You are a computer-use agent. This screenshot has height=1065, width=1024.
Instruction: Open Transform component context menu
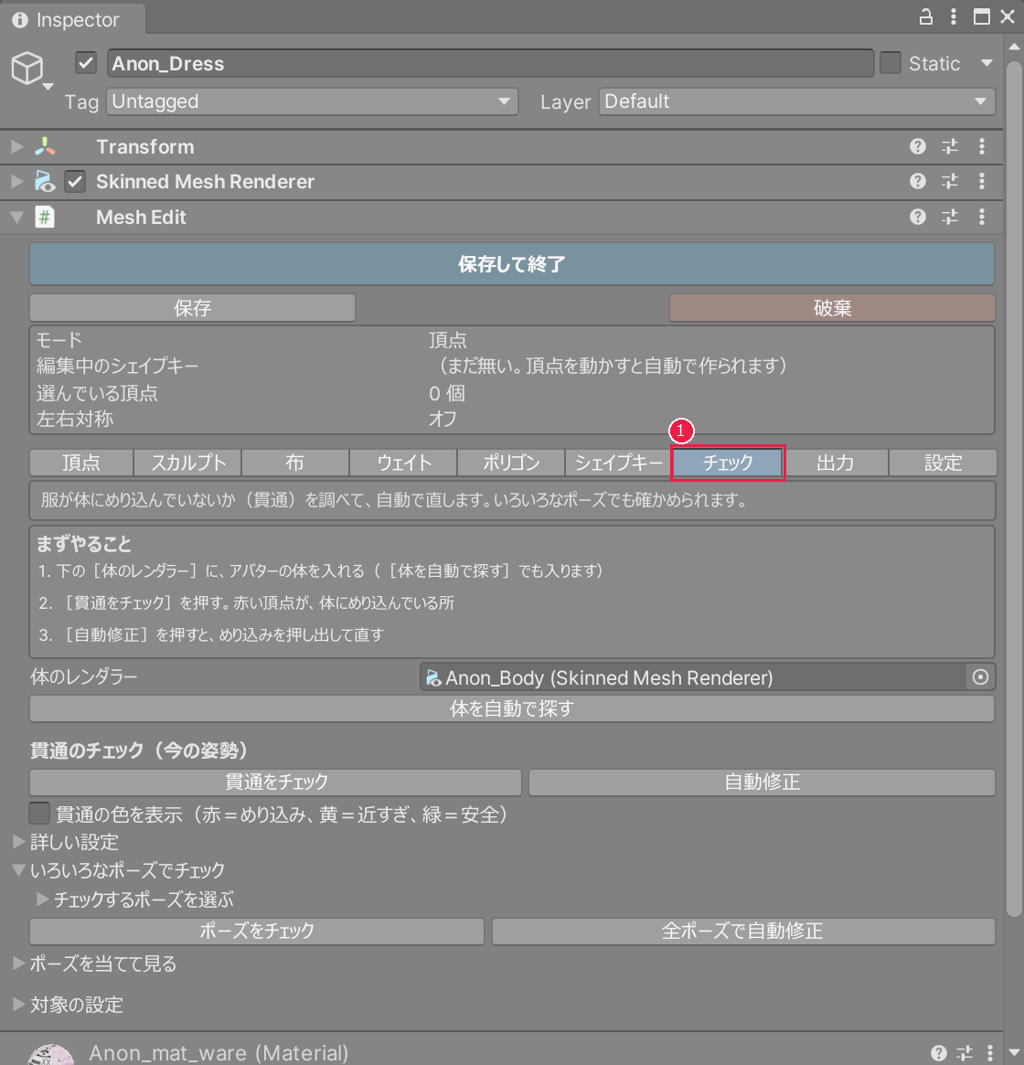point(982,146)
